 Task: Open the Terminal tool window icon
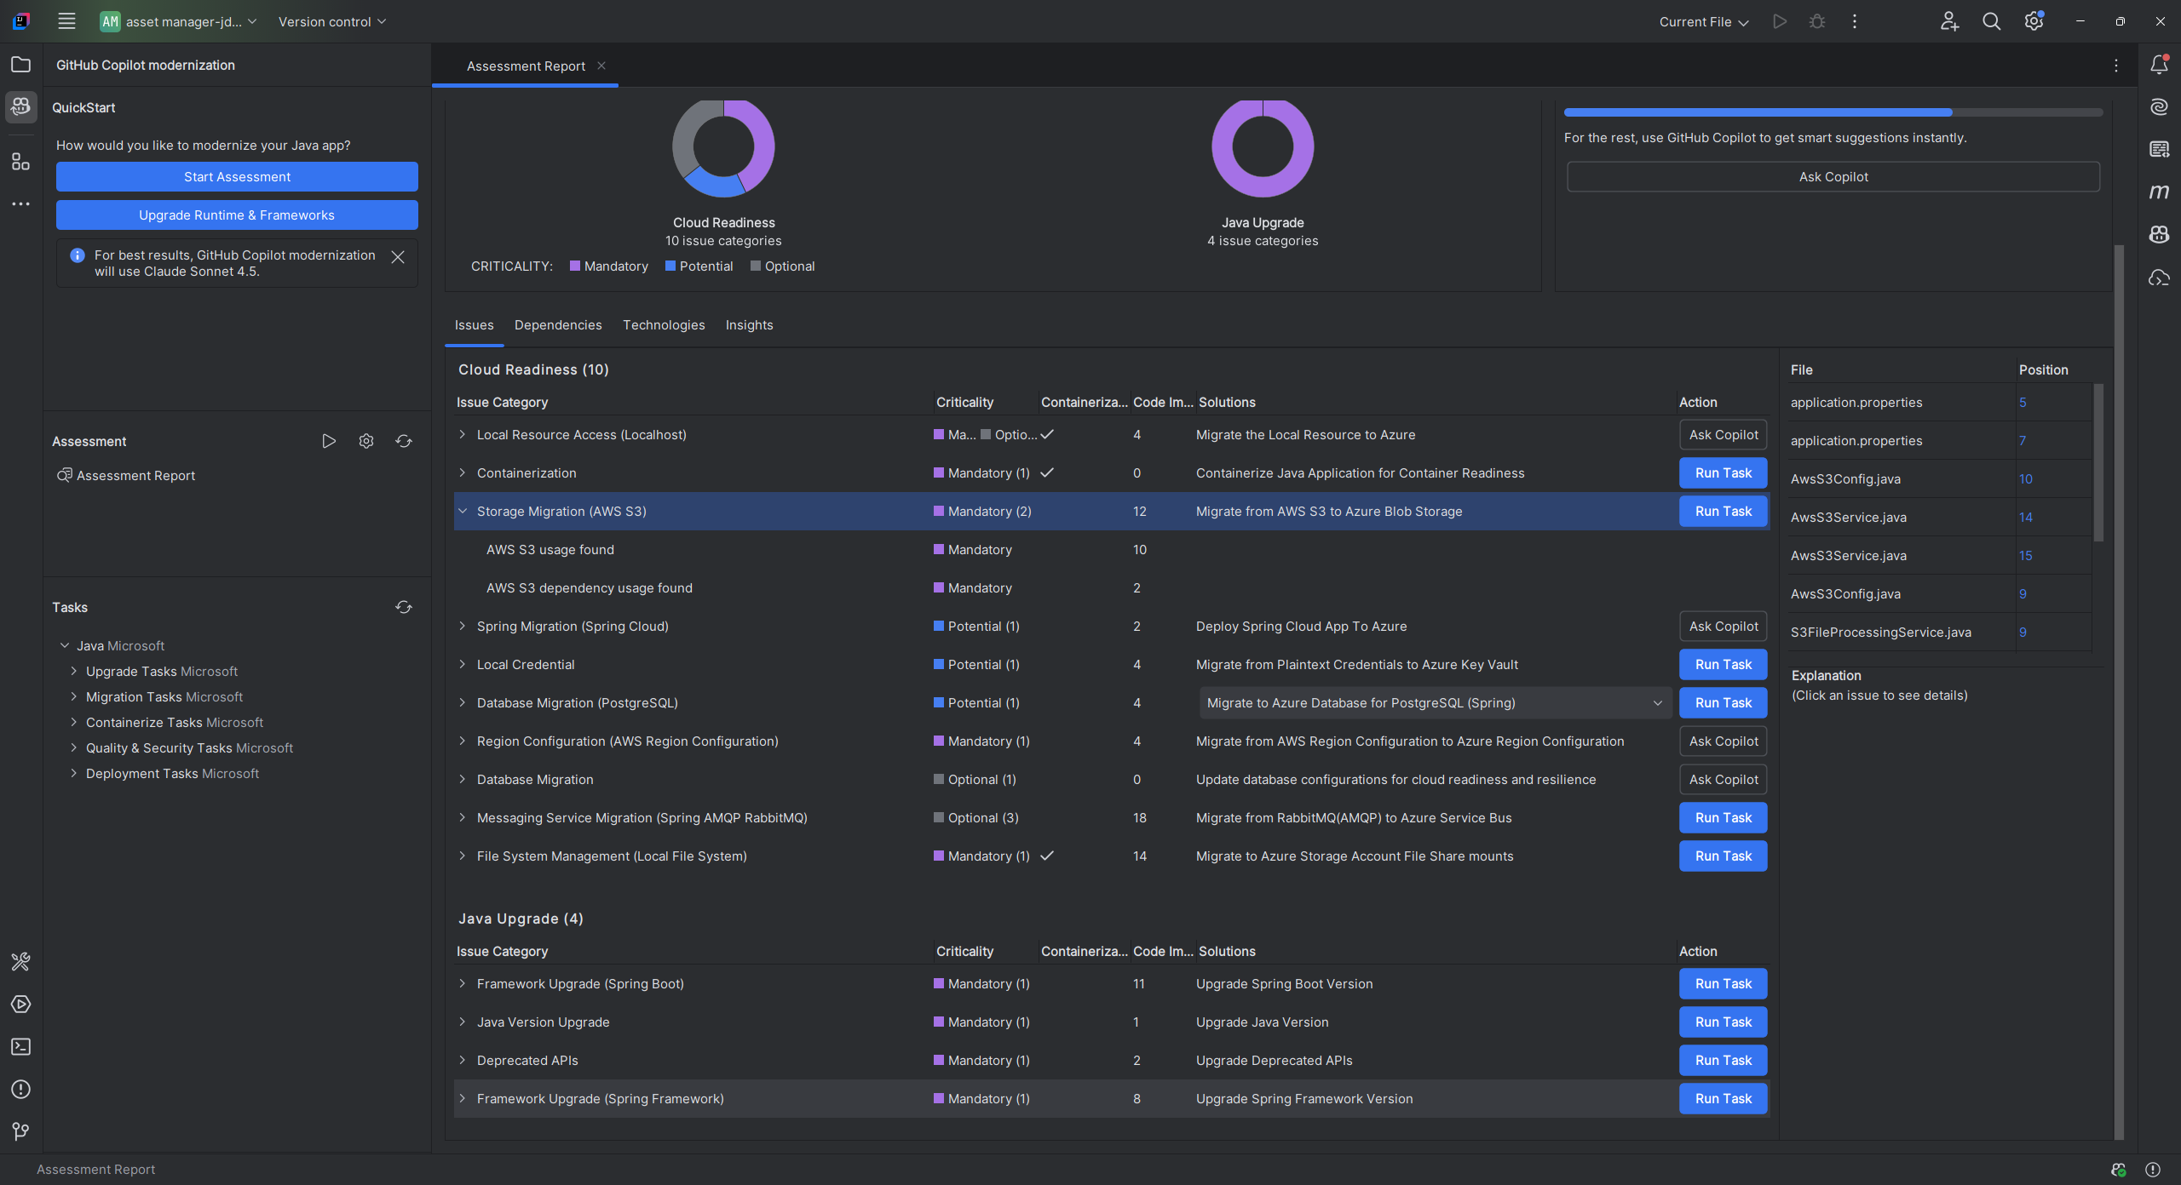[20, 1046]
